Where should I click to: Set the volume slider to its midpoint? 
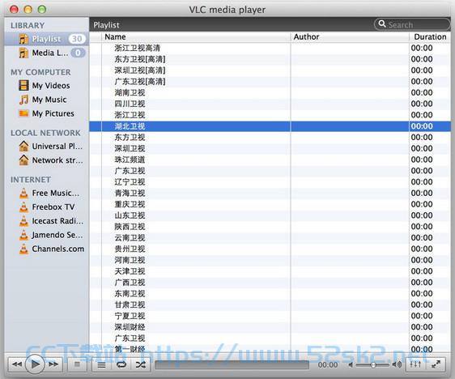373,364
